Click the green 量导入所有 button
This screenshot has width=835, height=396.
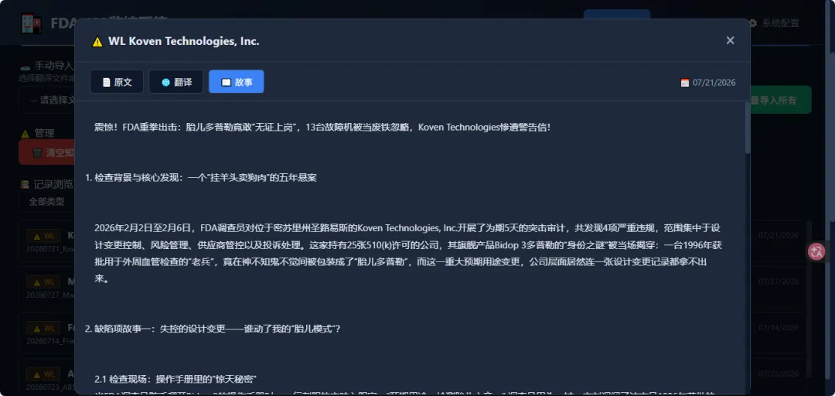(x=781, y=100)
